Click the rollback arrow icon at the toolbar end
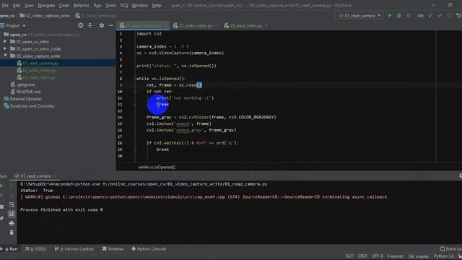The width and height of the screenshot is (462, 260). coord(458,15)
